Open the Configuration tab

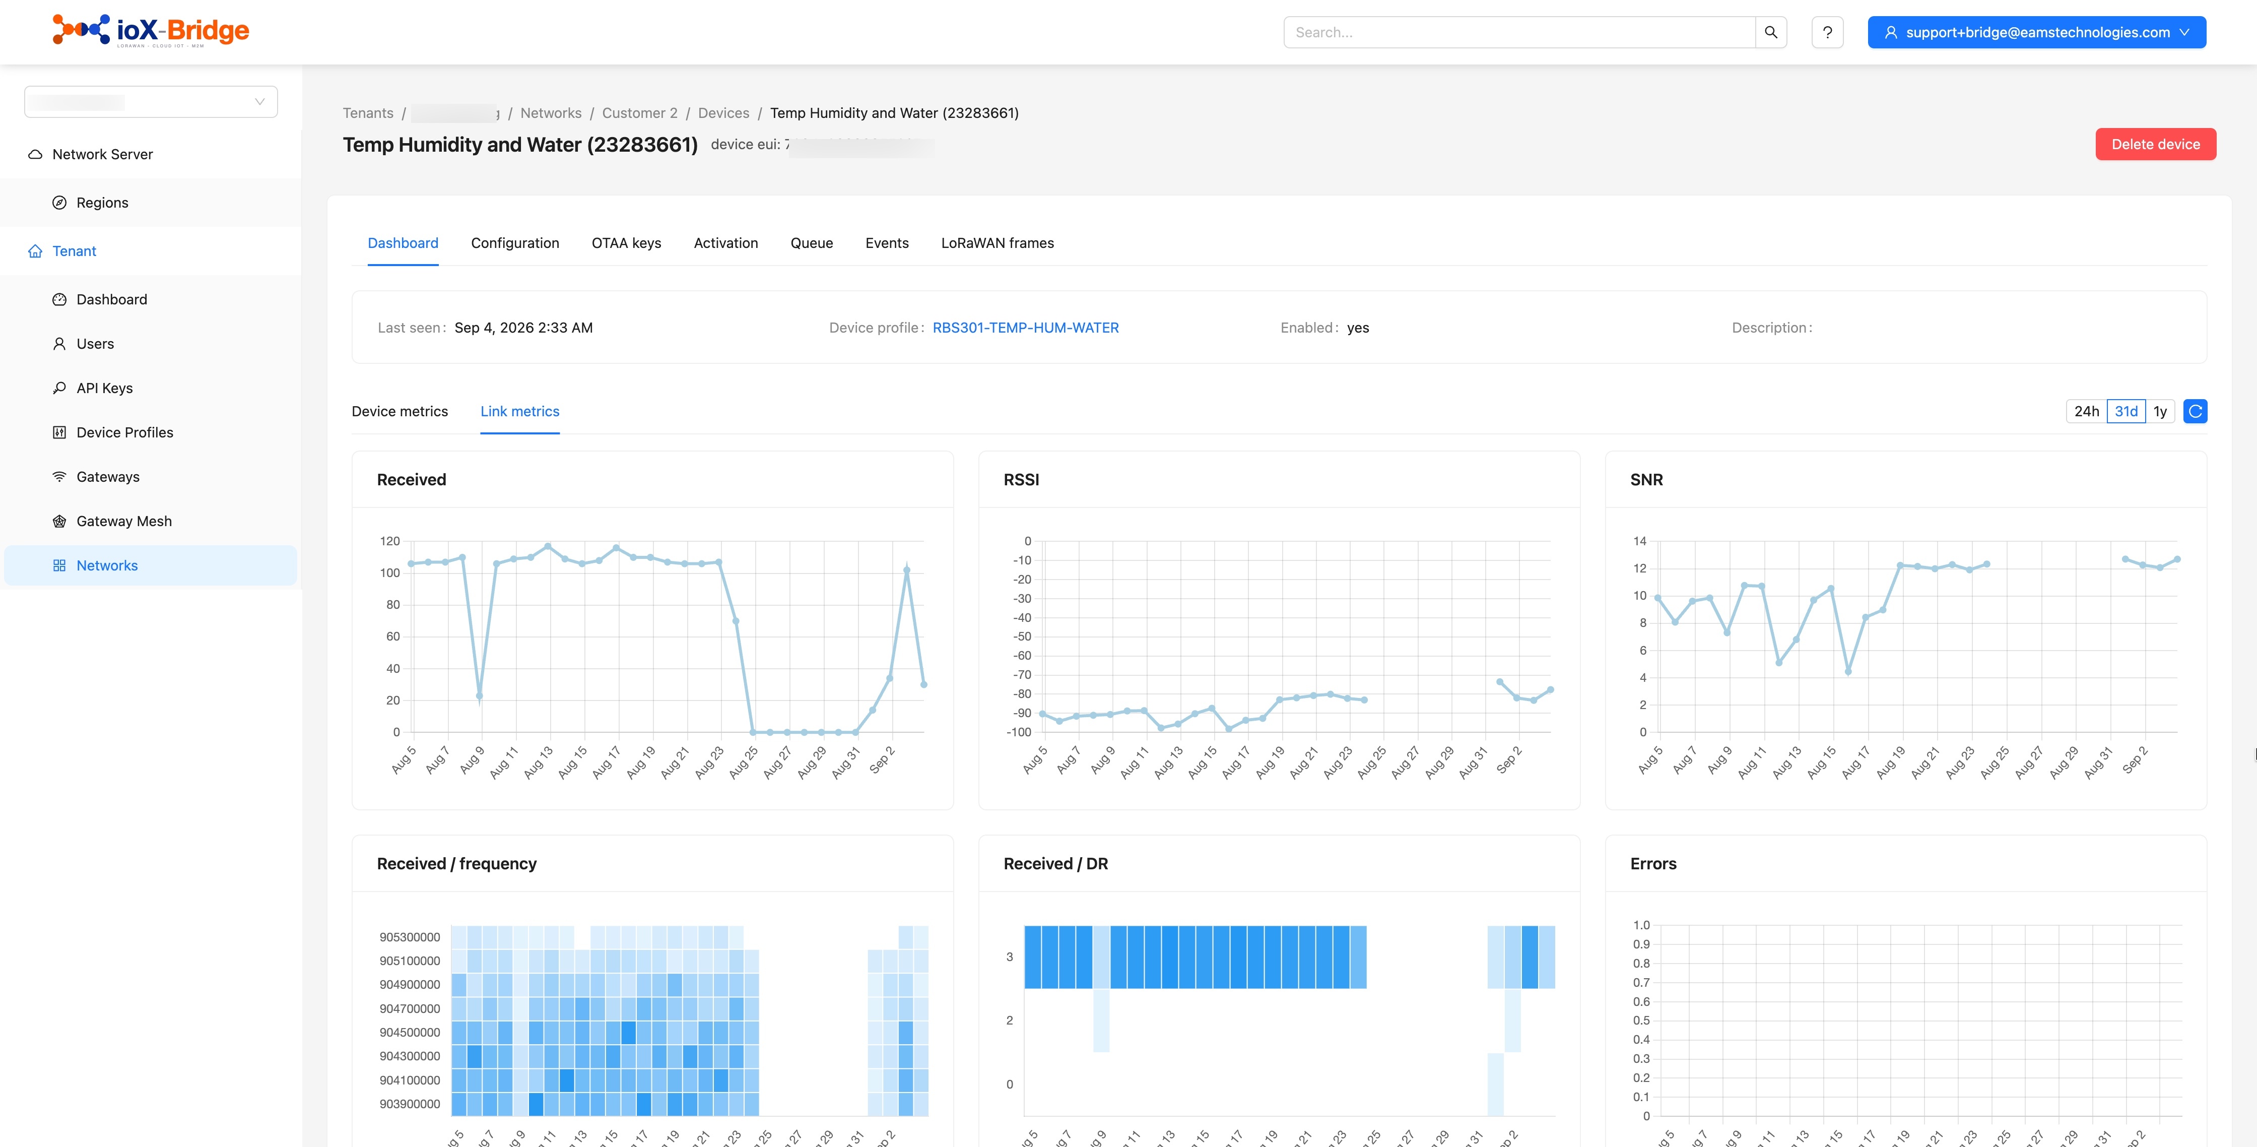tap(515, 243)
